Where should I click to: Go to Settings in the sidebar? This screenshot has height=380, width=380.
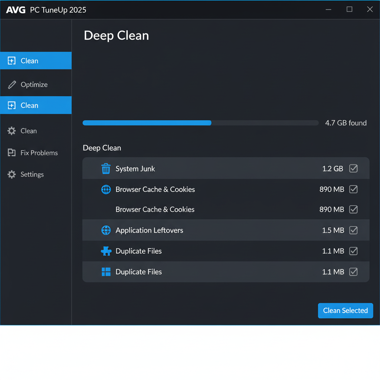tap(36, 174)
